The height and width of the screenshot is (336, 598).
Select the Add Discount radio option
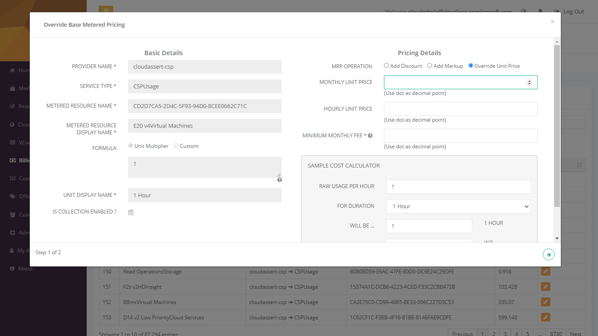[x=386, y=66]
